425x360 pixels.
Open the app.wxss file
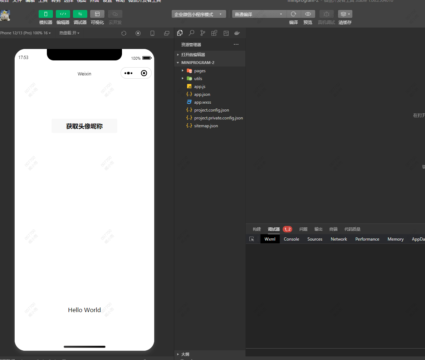(210, 102)
